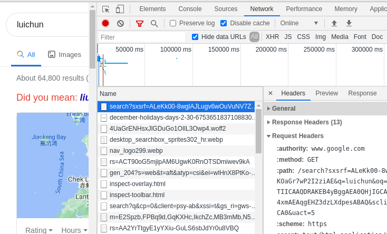Toggle the device toolbar icon
Screen dimensions: 387x234
(x=120, y=9)
